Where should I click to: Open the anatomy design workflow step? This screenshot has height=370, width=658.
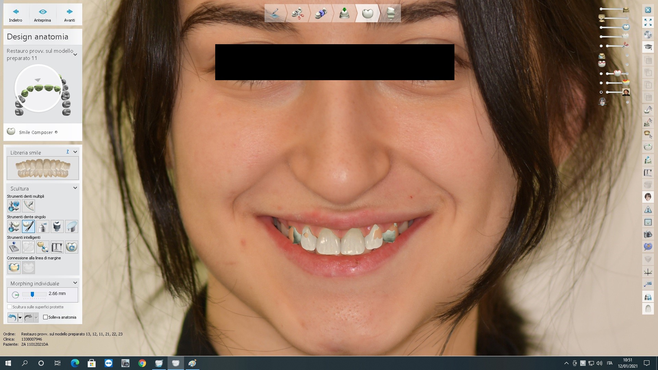pyautogui.click(x=367, y=13)
